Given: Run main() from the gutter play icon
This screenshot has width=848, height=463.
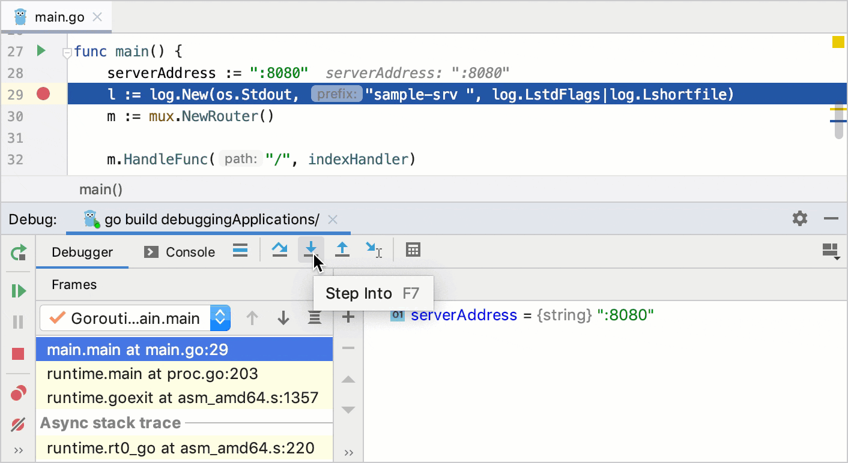Looking at the screenshot, I should point(41,52).
